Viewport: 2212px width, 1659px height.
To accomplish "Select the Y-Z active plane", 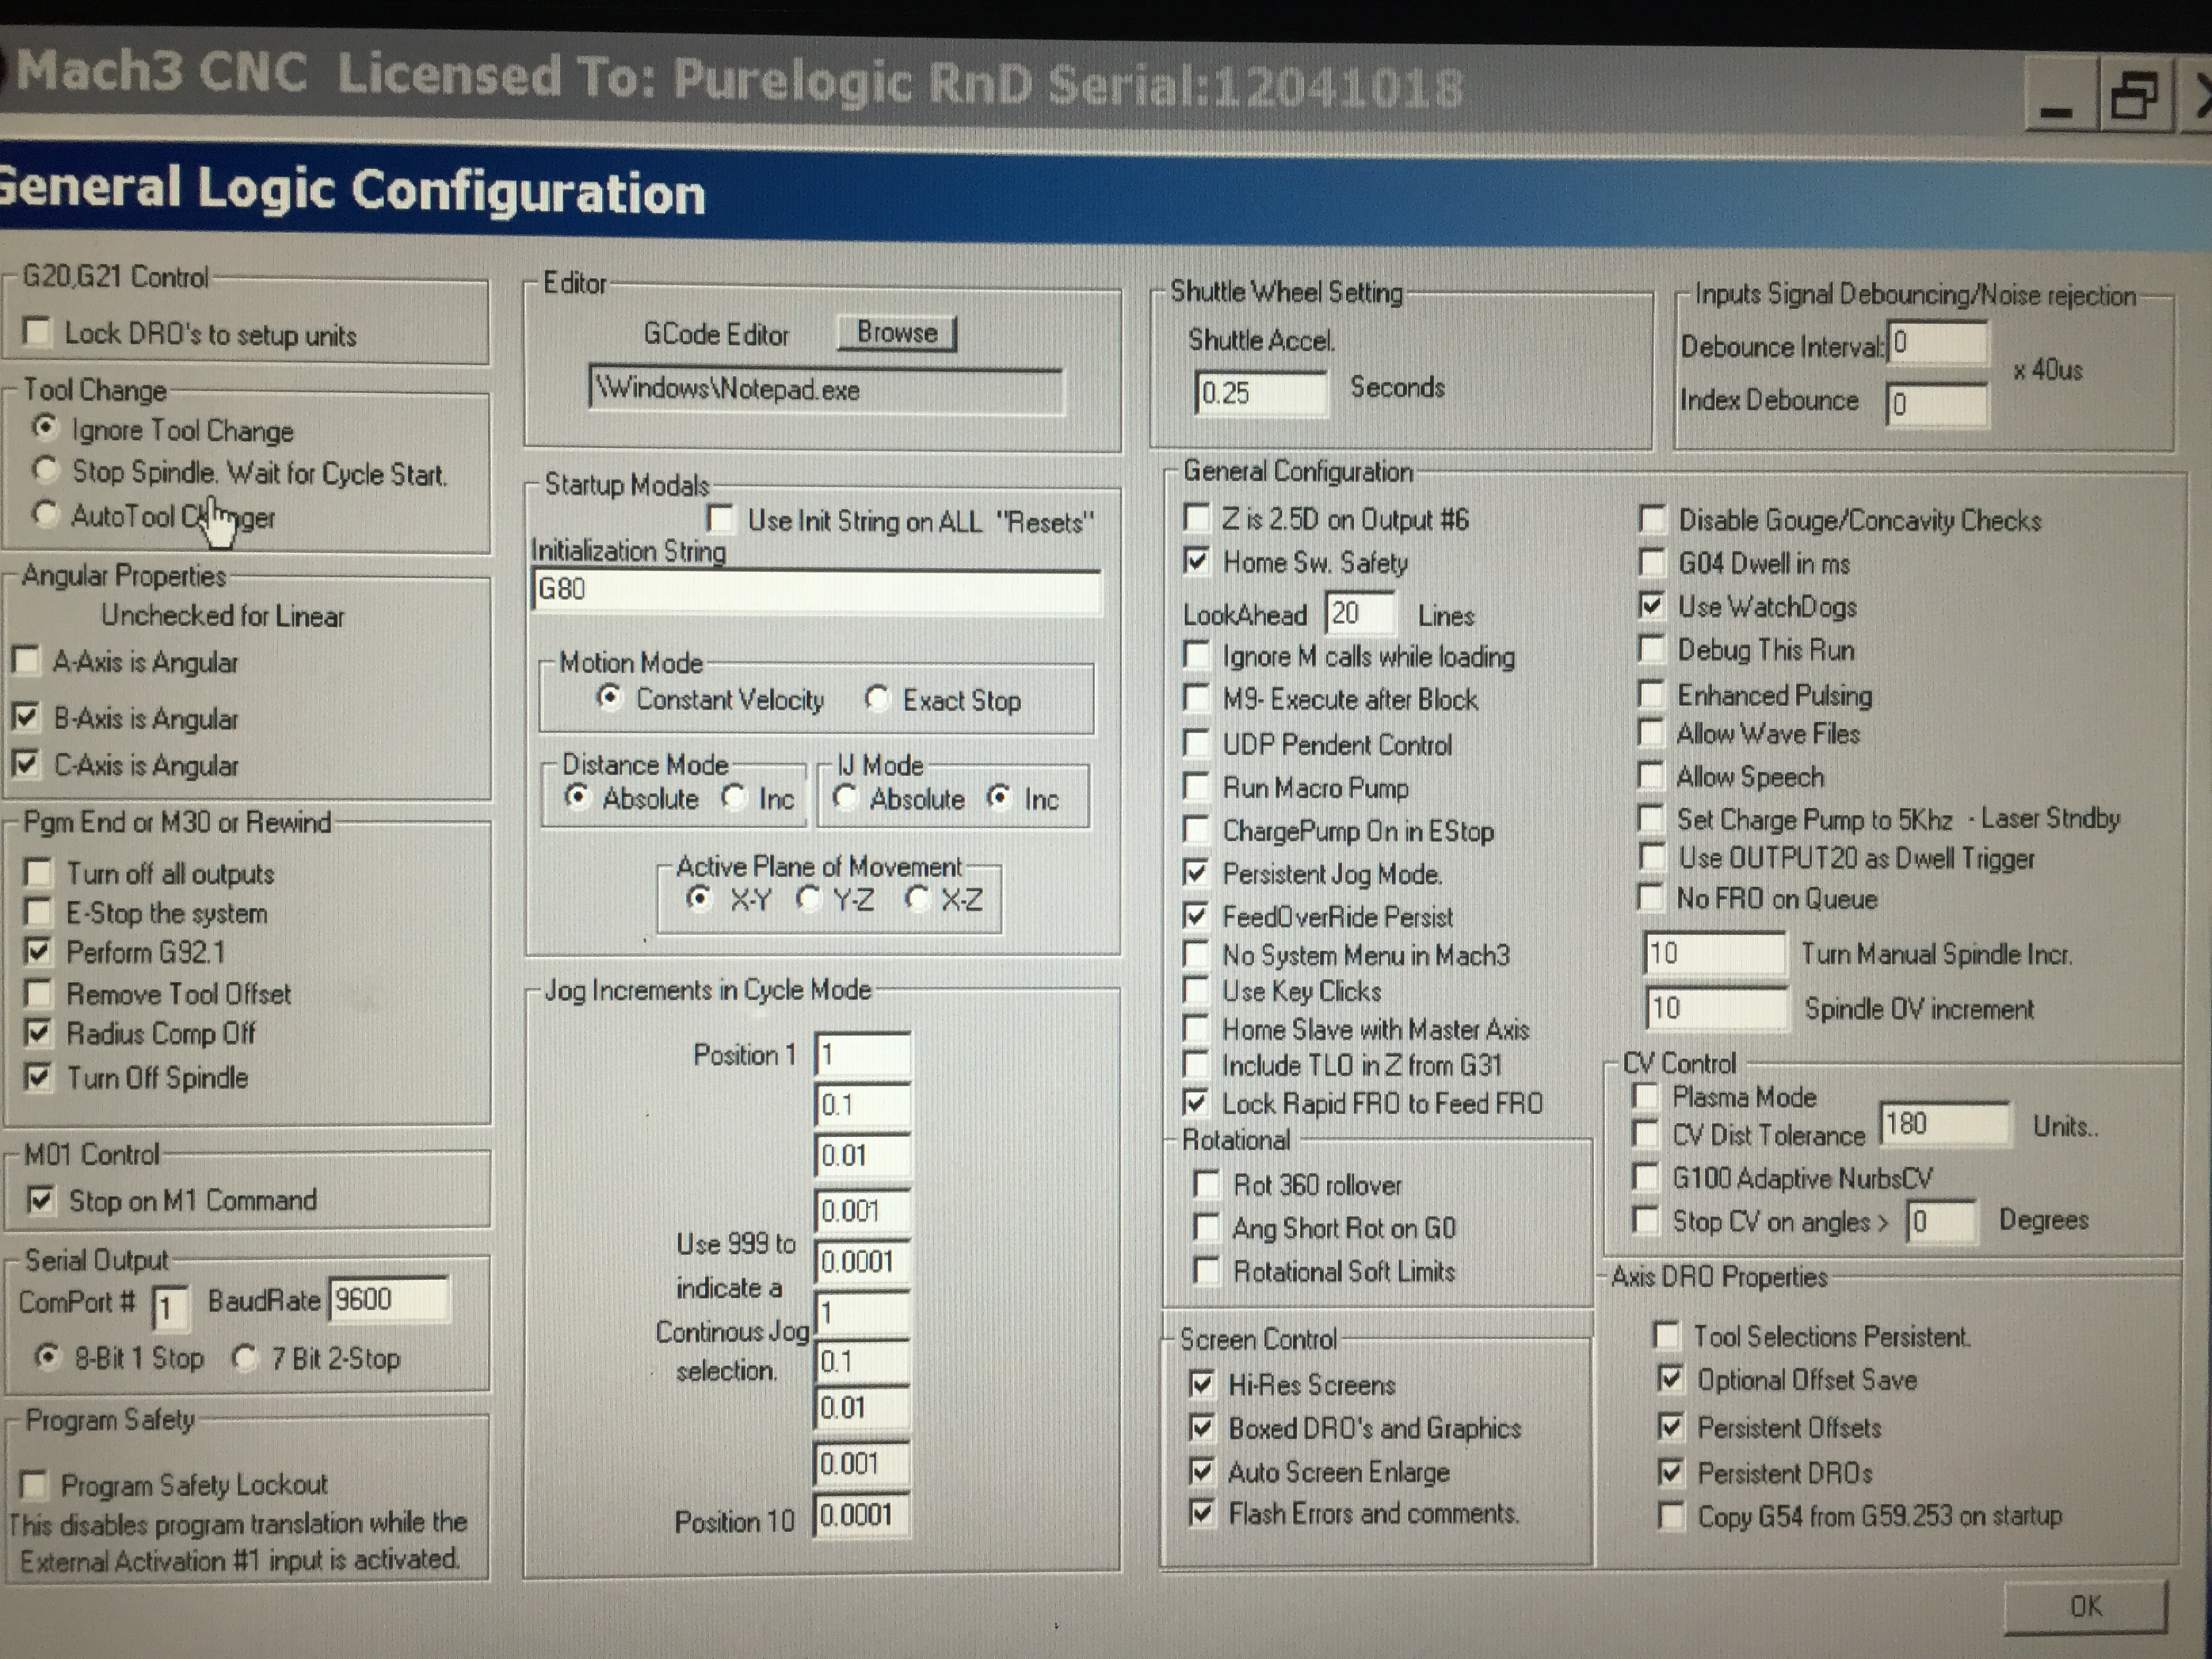I will pos(808,898).
